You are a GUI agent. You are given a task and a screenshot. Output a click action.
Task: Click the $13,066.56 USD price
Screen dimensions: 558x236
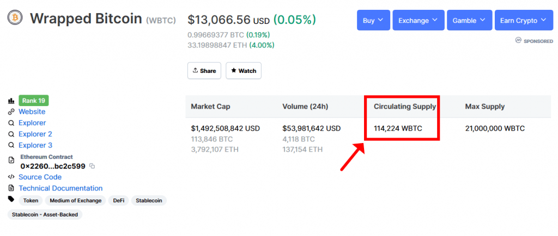(228, 20)
